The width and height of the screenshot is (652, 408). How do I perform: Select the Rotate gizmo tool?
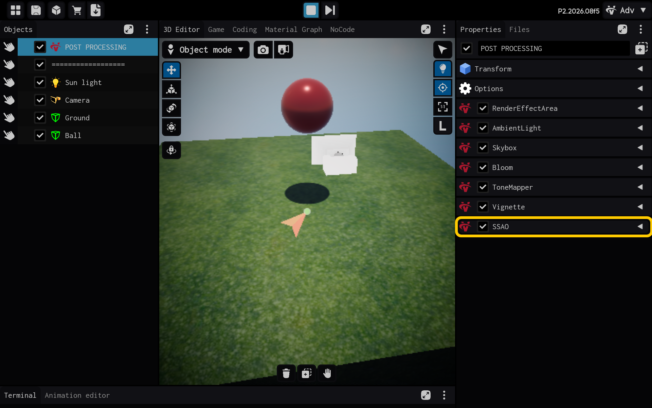click(x=171, y=108)
